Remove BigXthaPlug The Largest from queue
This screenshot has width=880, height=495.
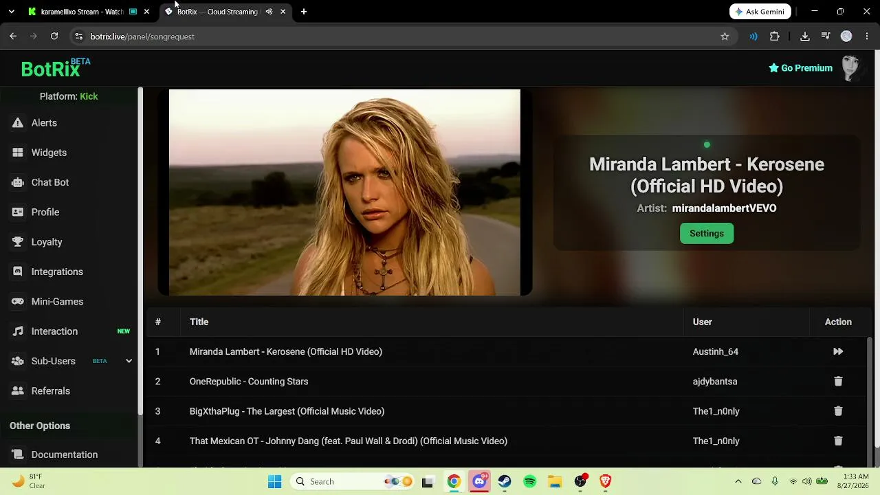pyautogui.click(x=838, y=411)
